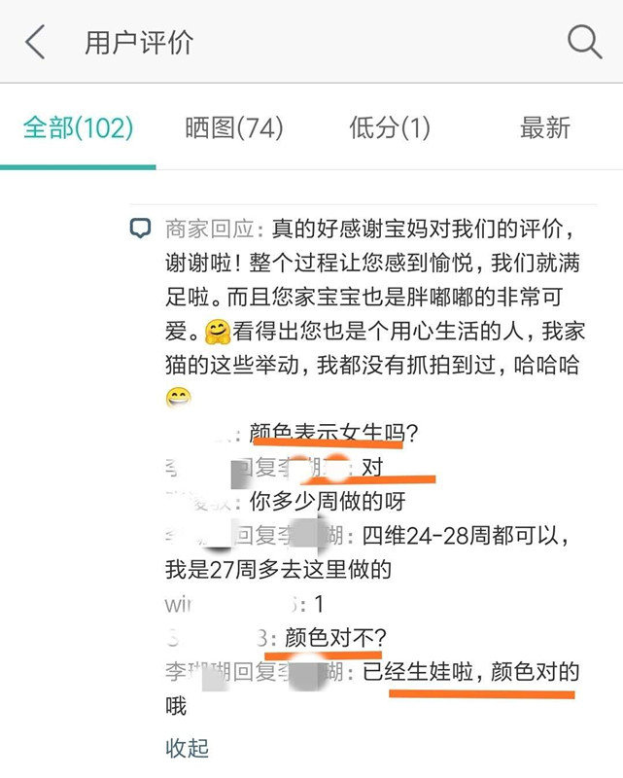This screenshot has width=623, height=778.
Task: Switch to the 晒图(74) tab
Action: coord(234,128)
